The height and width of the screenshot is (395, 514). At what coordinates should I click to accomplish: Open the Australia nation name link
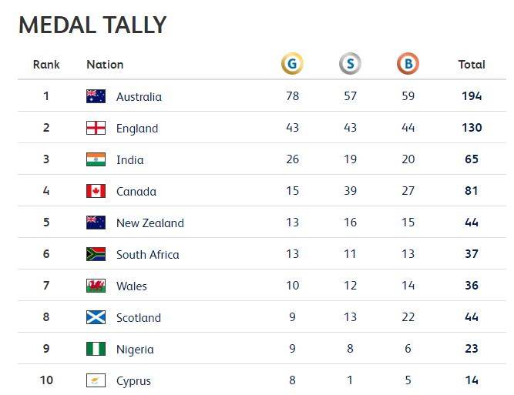[139, 97]
